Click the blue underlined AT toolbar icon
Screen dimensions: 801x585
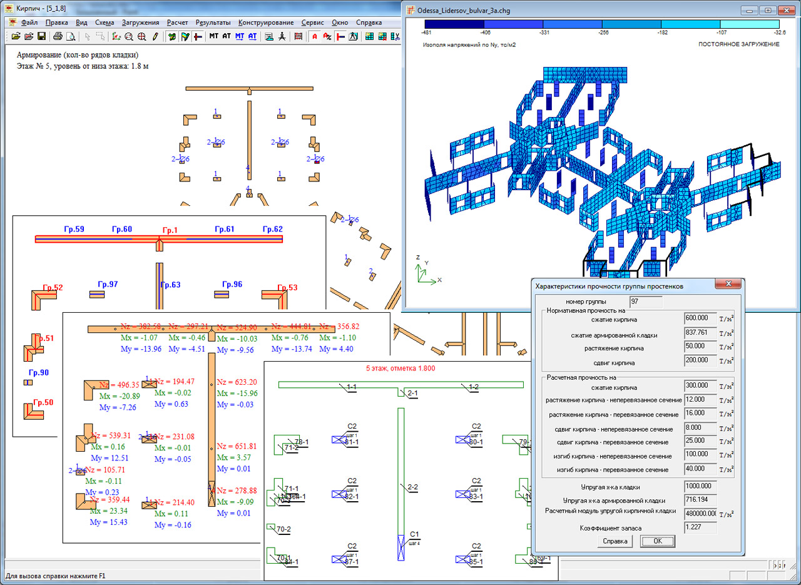pos(252,36)
